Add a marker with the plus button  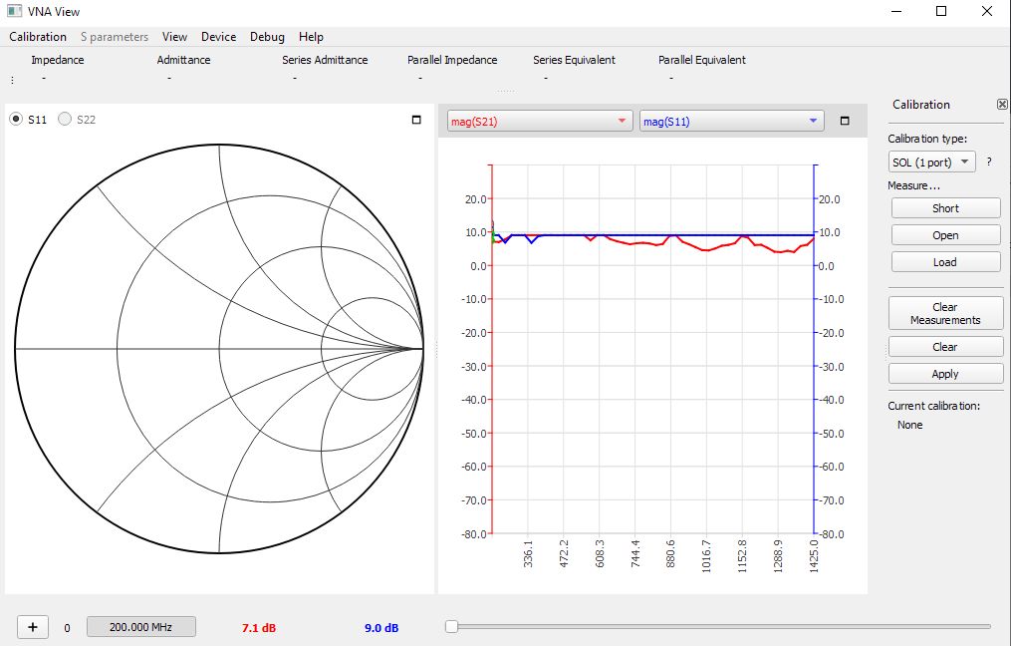click(33, 627)
